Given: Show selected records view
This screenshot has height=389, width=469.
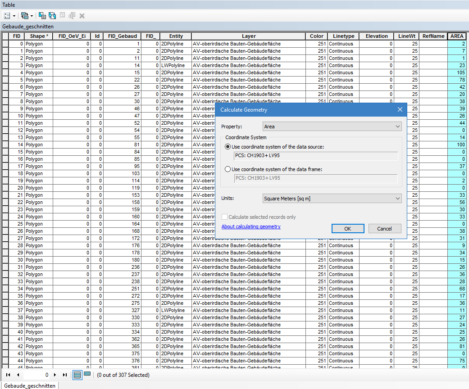Looking at the screenshot, I should (x=87, y=374).
